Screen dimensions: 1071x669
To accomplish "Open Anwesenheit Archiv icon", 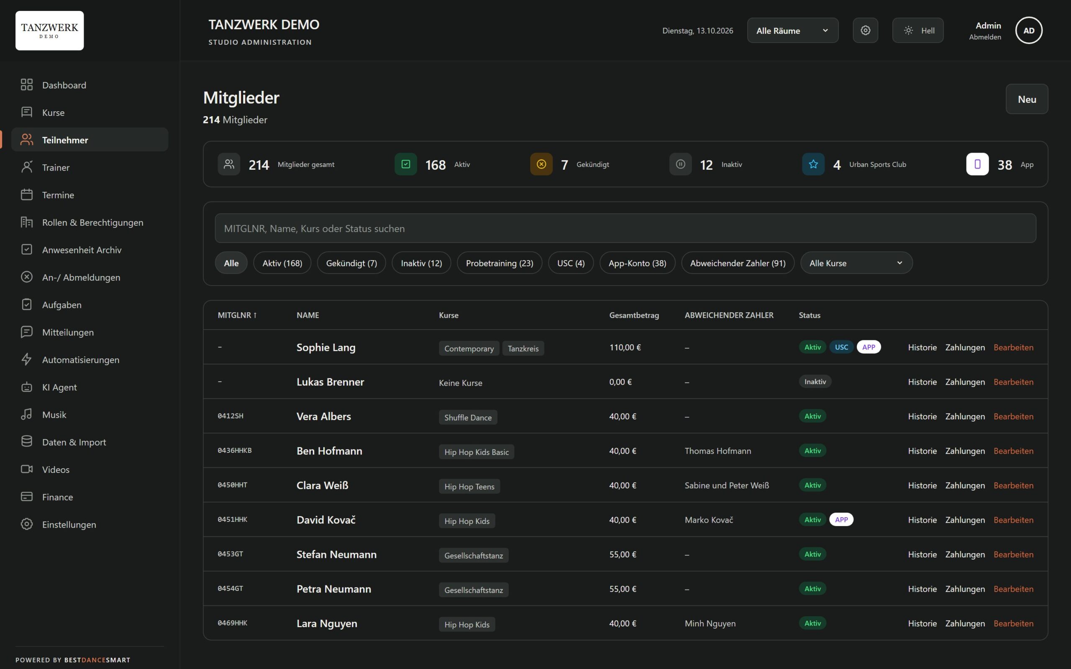I will click(26, 249).
